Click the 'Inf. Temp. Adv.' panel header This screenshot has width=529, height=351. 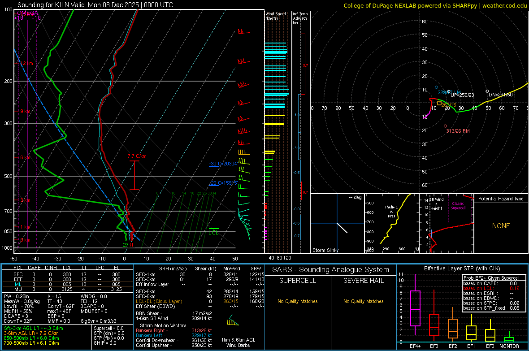[x=300, y=18]
